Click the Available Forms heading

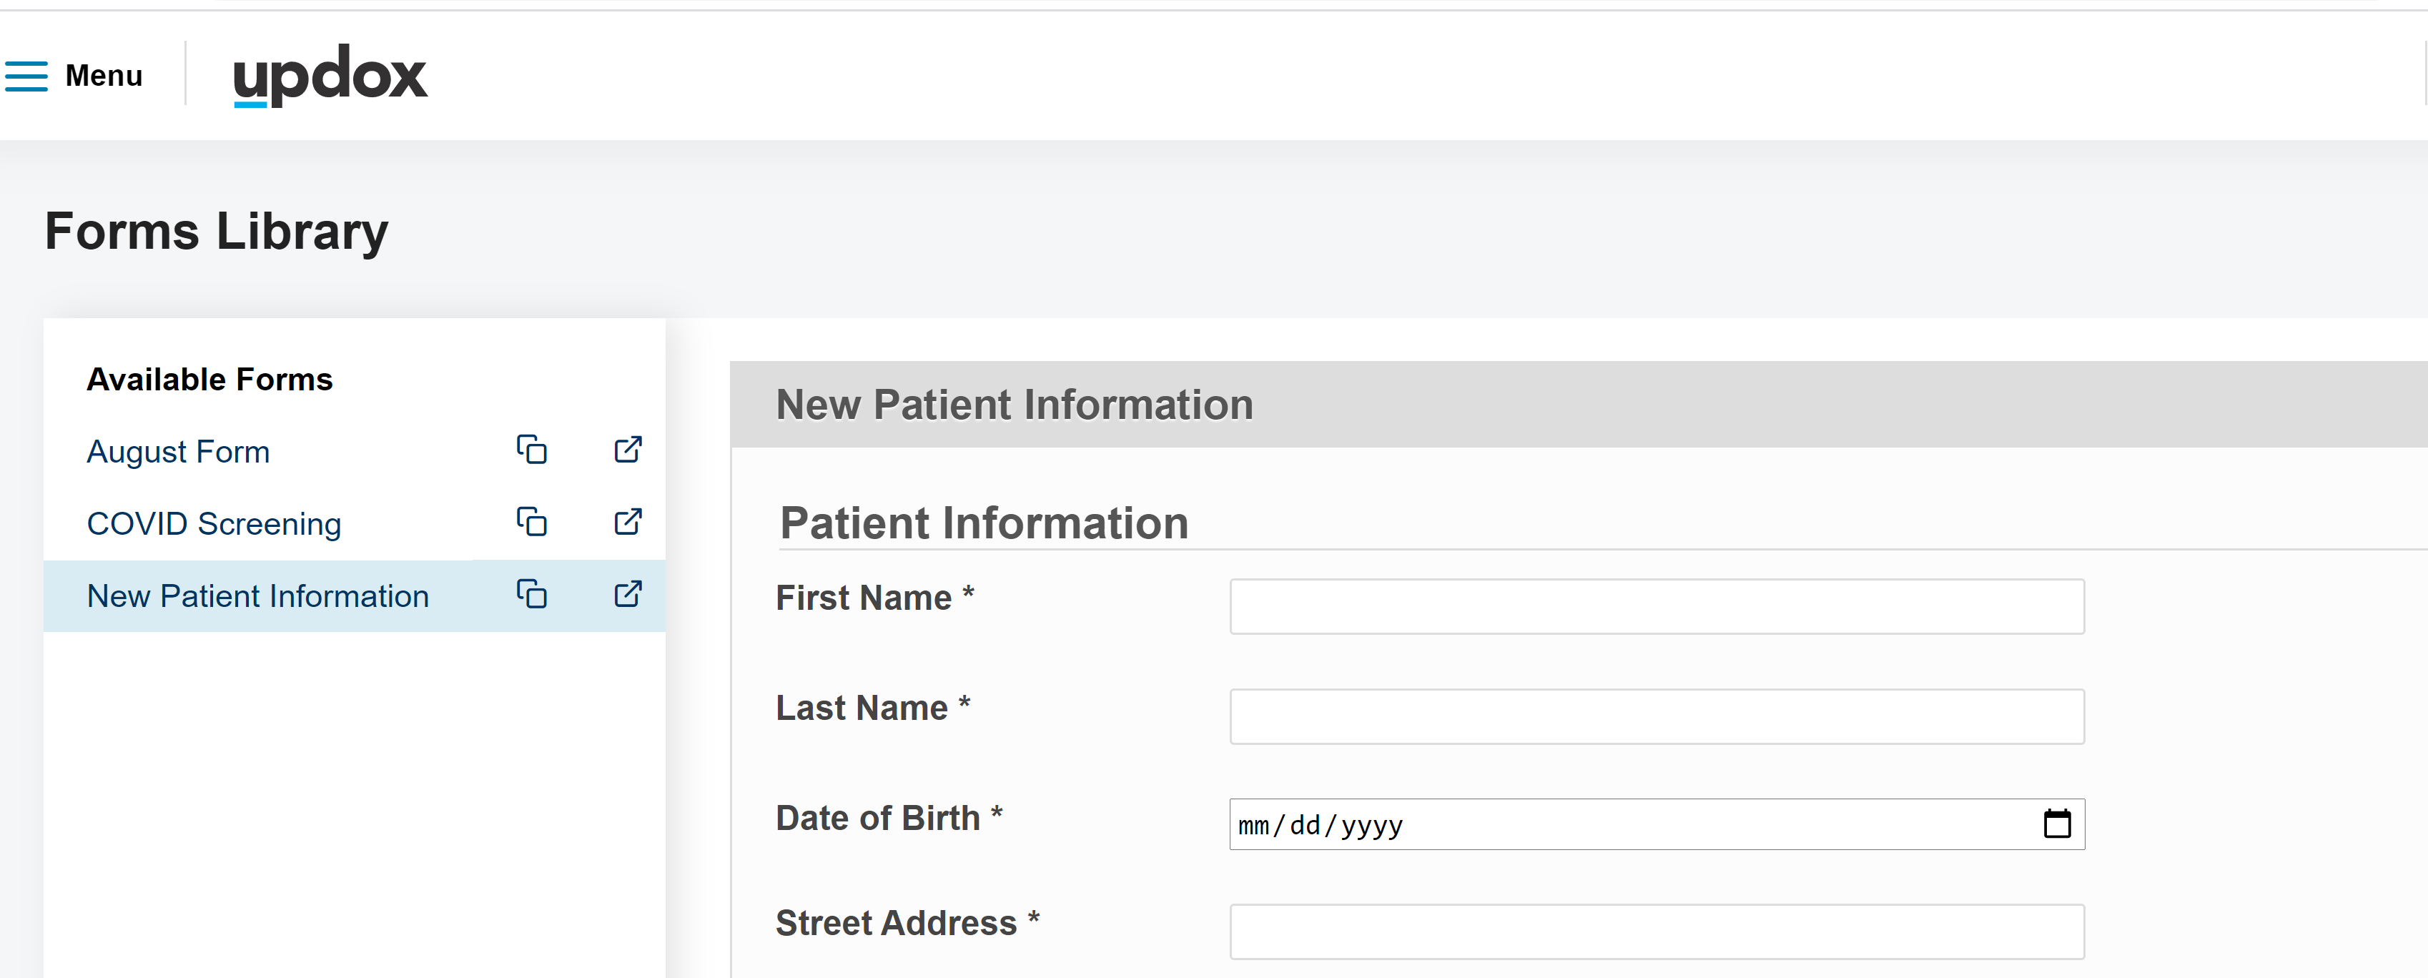pyautogui.click(x=209, y=380)
